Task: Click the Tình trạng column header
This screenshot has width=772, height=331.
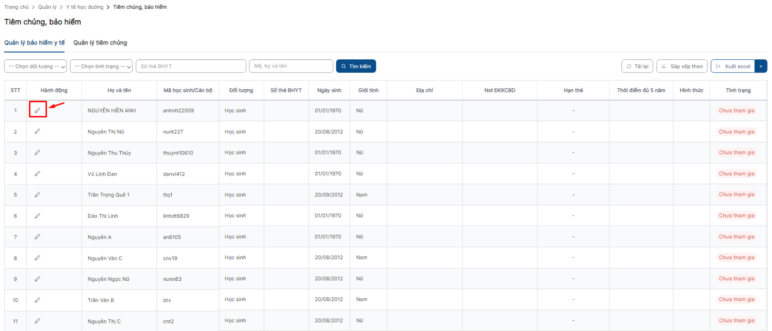Action: [x=738, y=90]
